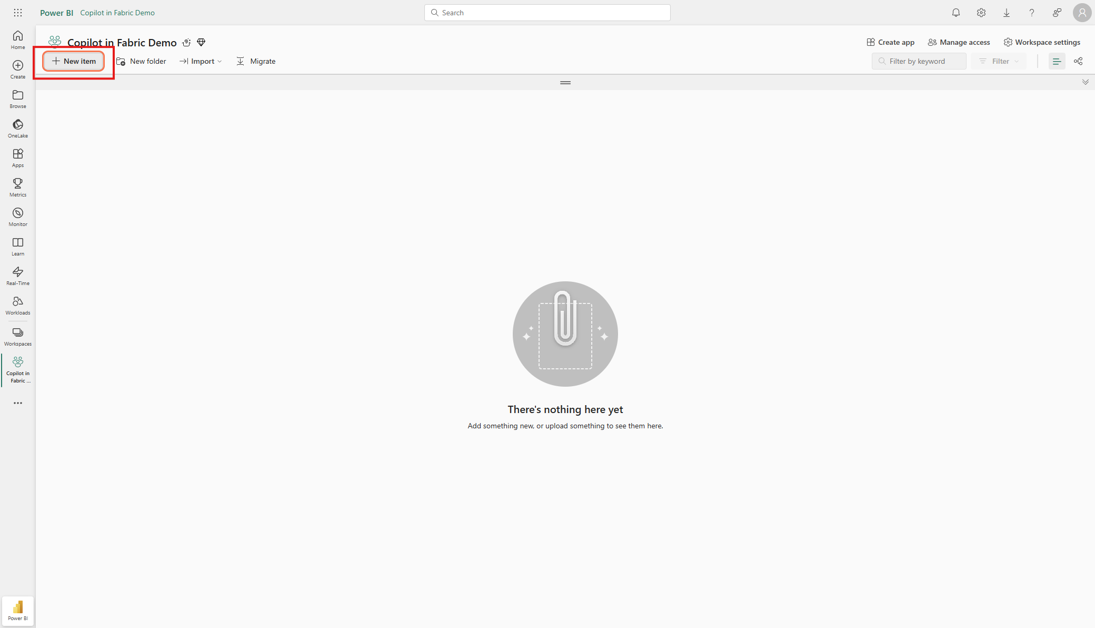Click the New item button

click(74, 61)
